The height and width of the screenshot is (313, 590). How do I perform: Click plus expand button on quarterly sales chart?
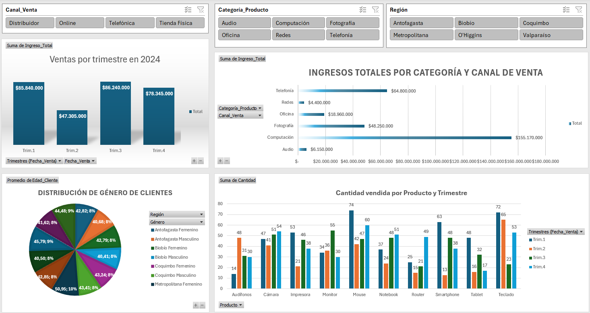pos(194,161)
